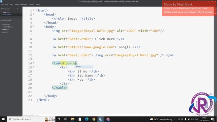This screenshot has width=217, height=122.
Task: Choose the 'border' code hint suggestion
Action: pyautogui.click(x=84, y=66)
